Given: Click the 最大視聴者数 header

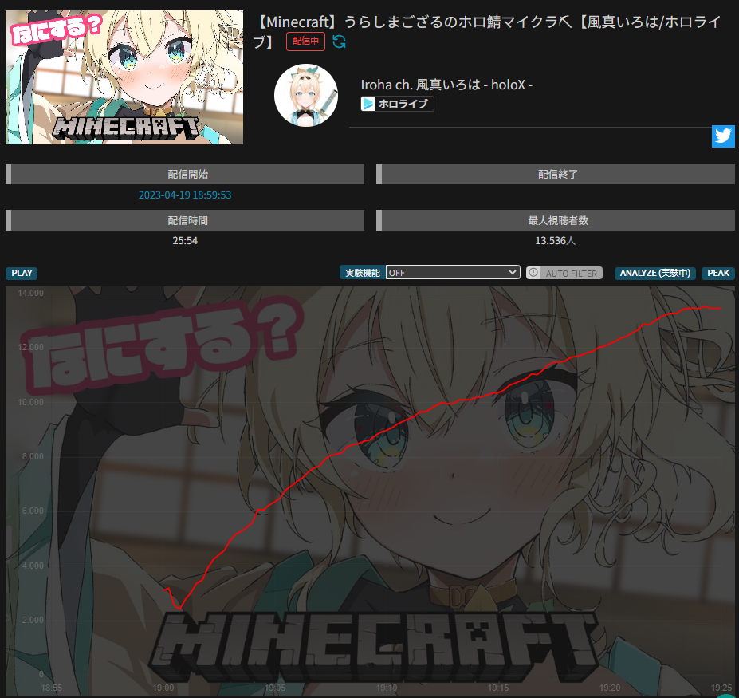Looking at the screenshot, I should pos(556,220).
